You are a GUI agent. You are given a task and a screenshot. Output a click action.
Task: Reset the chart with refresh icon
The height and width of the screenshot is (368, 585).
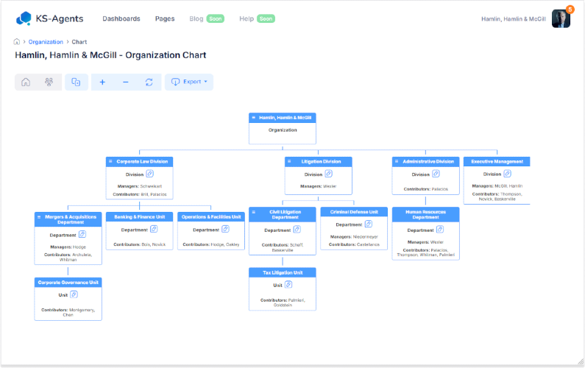pyautogui.click(x=149, y=82)
